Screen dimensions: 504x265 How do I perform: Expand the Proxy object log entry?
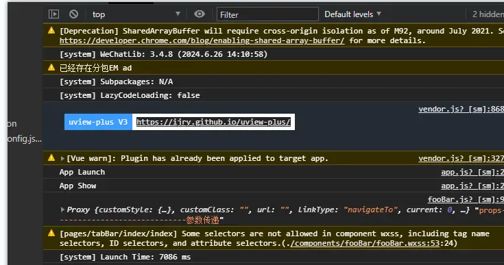(x=62, y=210)
